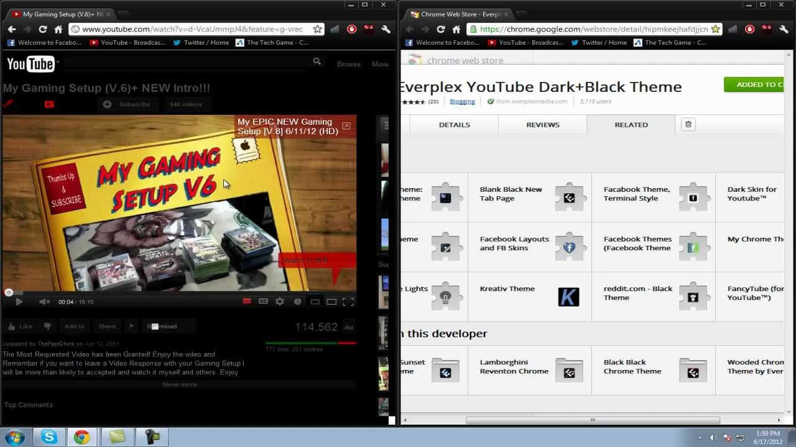Reload the YouTube page

[x=43, y=29]
